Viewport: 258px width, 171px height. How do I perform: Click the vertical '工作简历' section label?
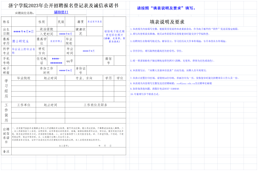tap(6, 113)
